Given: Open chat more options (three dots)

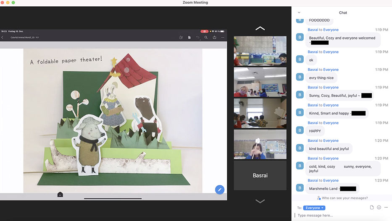Looking at the screenshot, I should coord(386,207).
